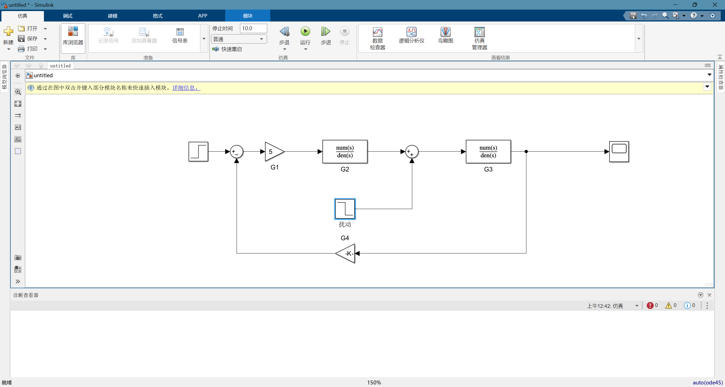The image size is (725, 387).
Task: Open the simulation mode dropdown showing 普通
Action: [x=239, y=39]
